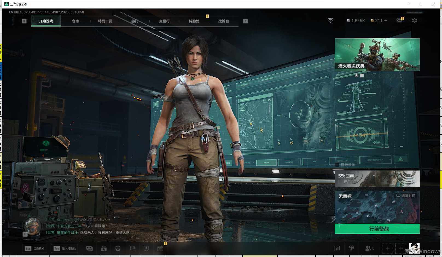Click the CN UID text at top left
Screen dimensions: 442x257
46,12
